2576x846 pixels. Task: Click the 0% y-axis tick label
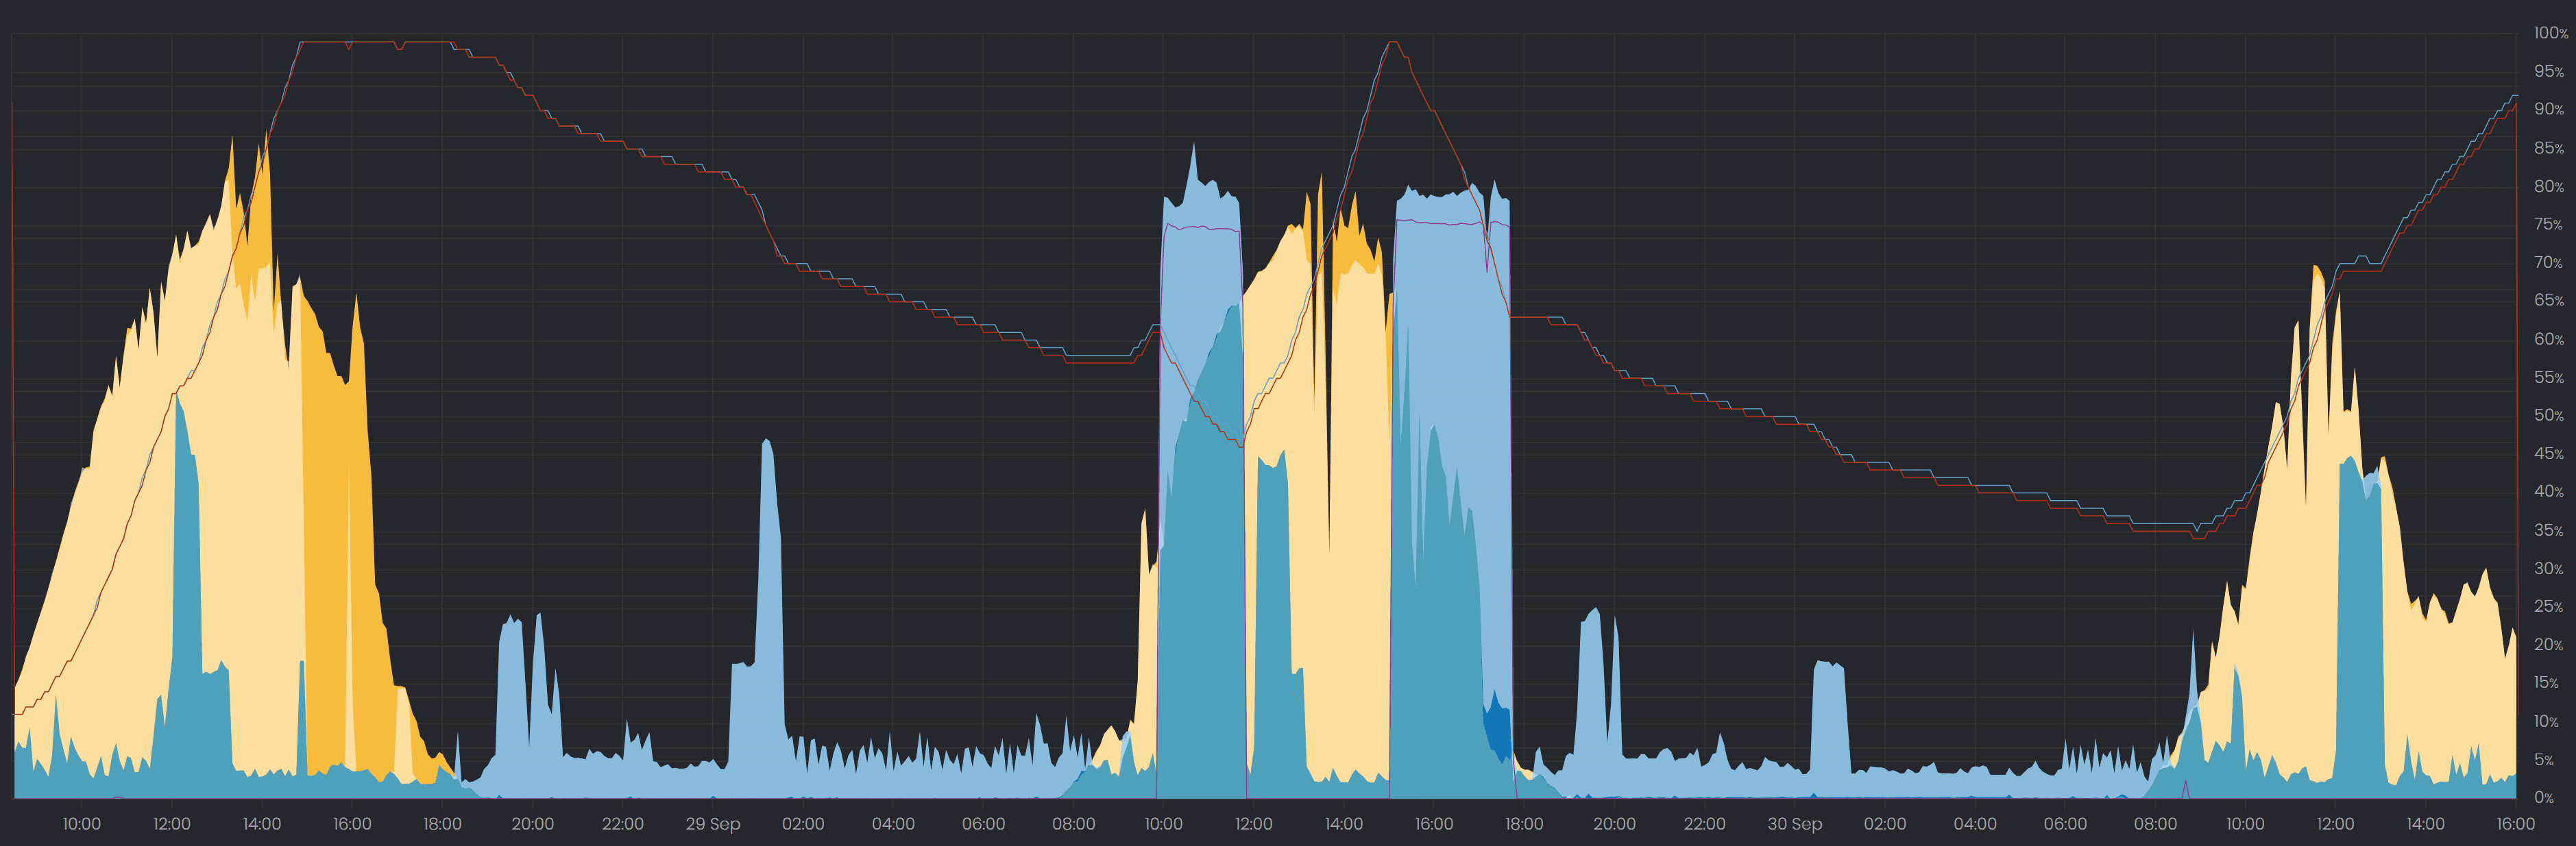pos(2544,797)
